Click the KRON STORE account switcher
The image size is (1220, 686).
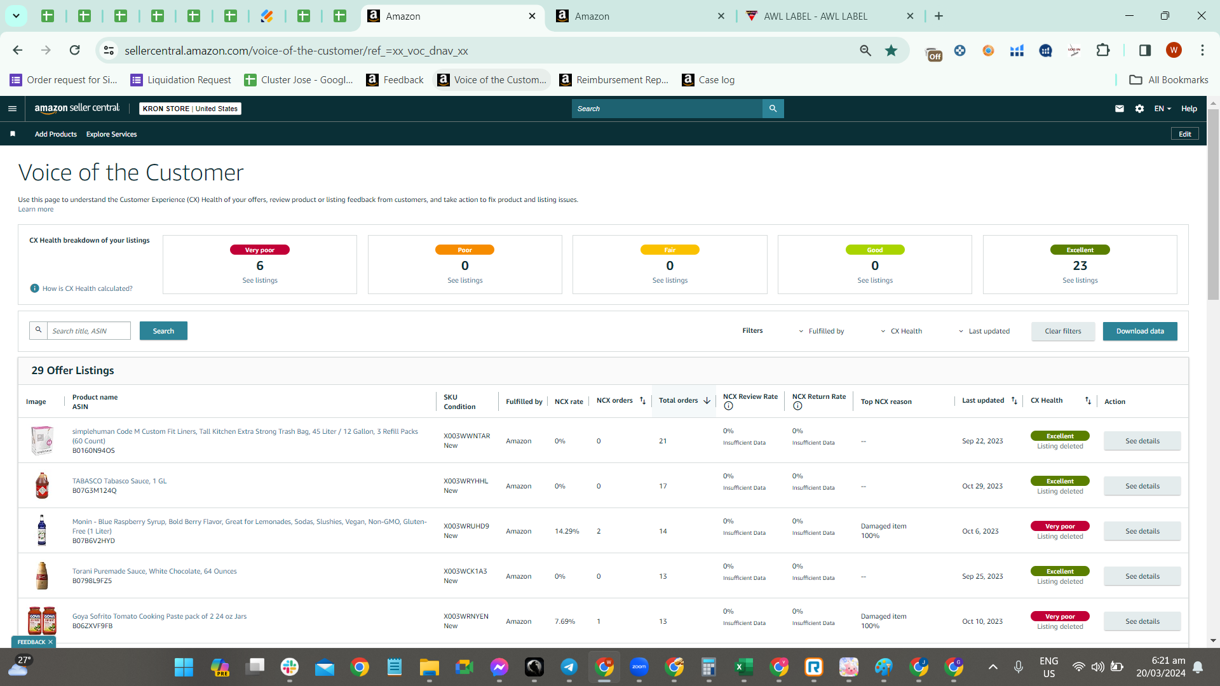point(190,109)
